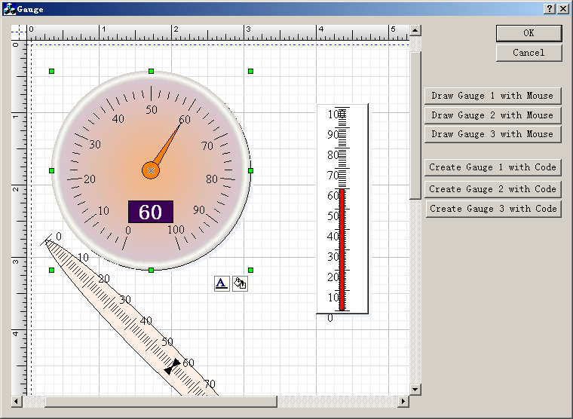This screenshot has width=573, height=419.
Task: Choose Draw Gauge 1 with Mouse
Action: tap(492, 96)
